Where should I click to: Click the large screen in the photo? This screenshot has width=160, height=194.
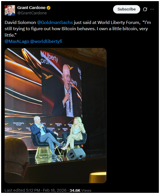tap(61, 83)
